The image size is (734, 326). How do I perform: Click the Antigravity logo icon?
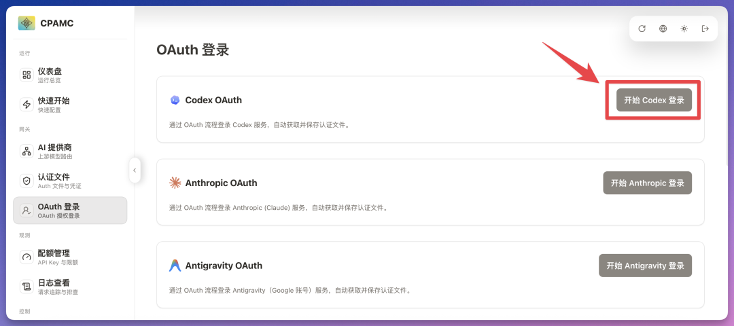pyautogui.click(x=175, y=265)
